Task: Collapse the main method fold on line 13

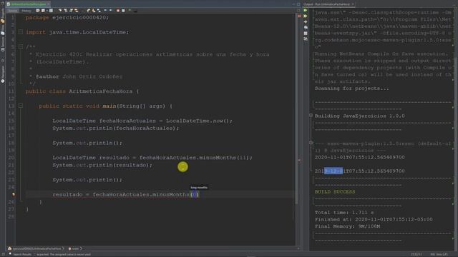Action: tap(21, 106)
